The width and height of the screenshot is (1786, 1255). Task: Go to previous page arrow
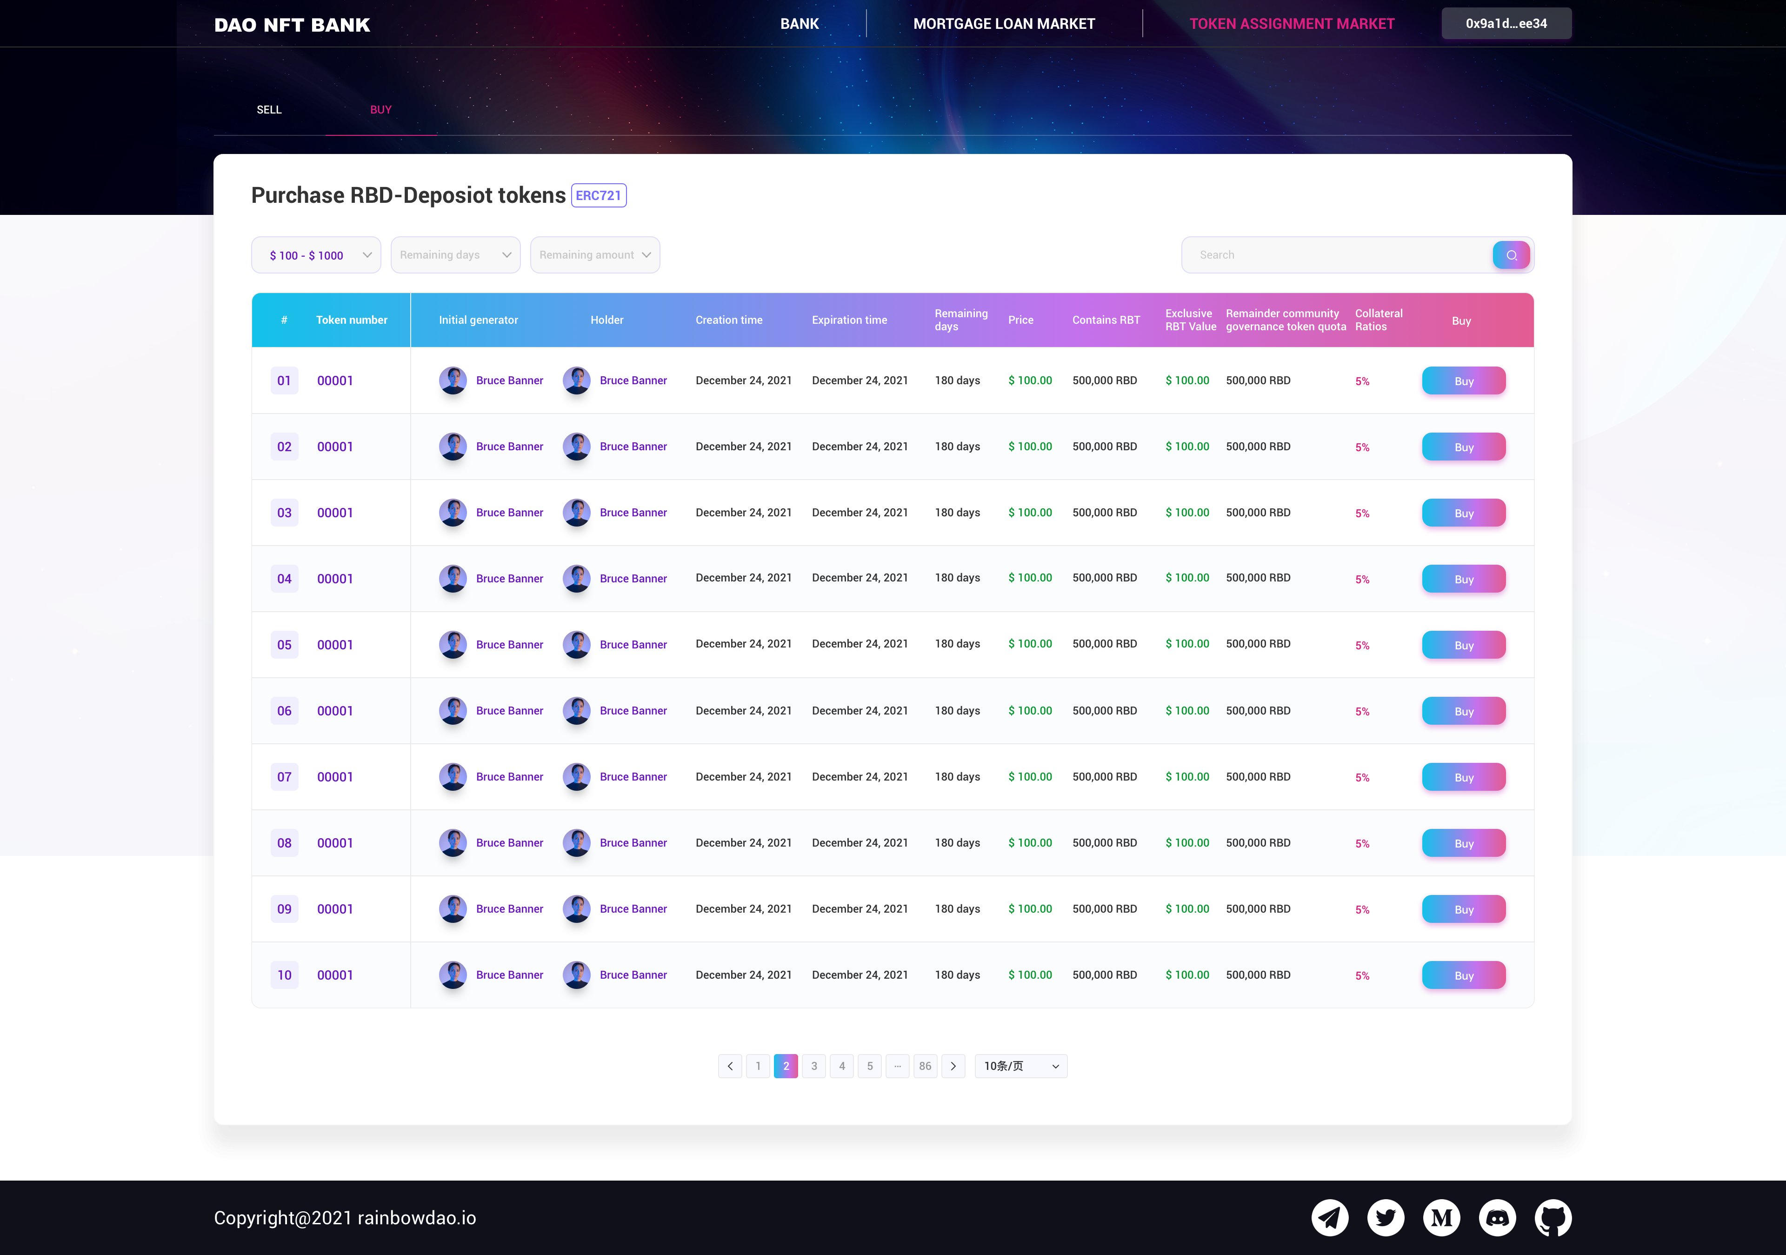(x=730, y=1066)
